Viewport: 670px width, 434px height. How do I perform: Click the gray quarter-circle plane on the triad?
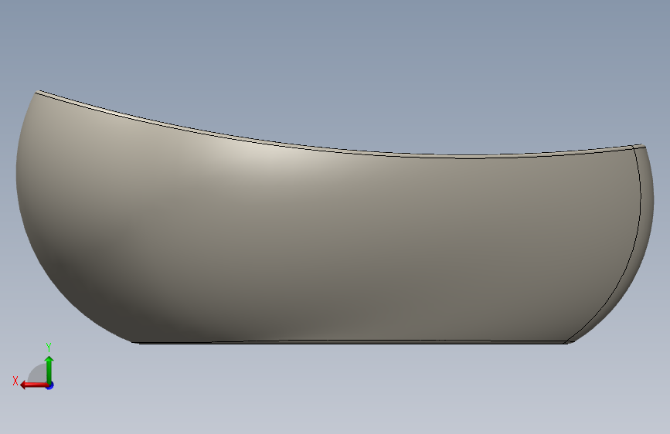(39, 374)
